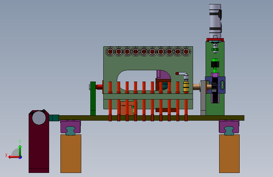Select the teal connector next to maroon block

[x=54, y=118]
